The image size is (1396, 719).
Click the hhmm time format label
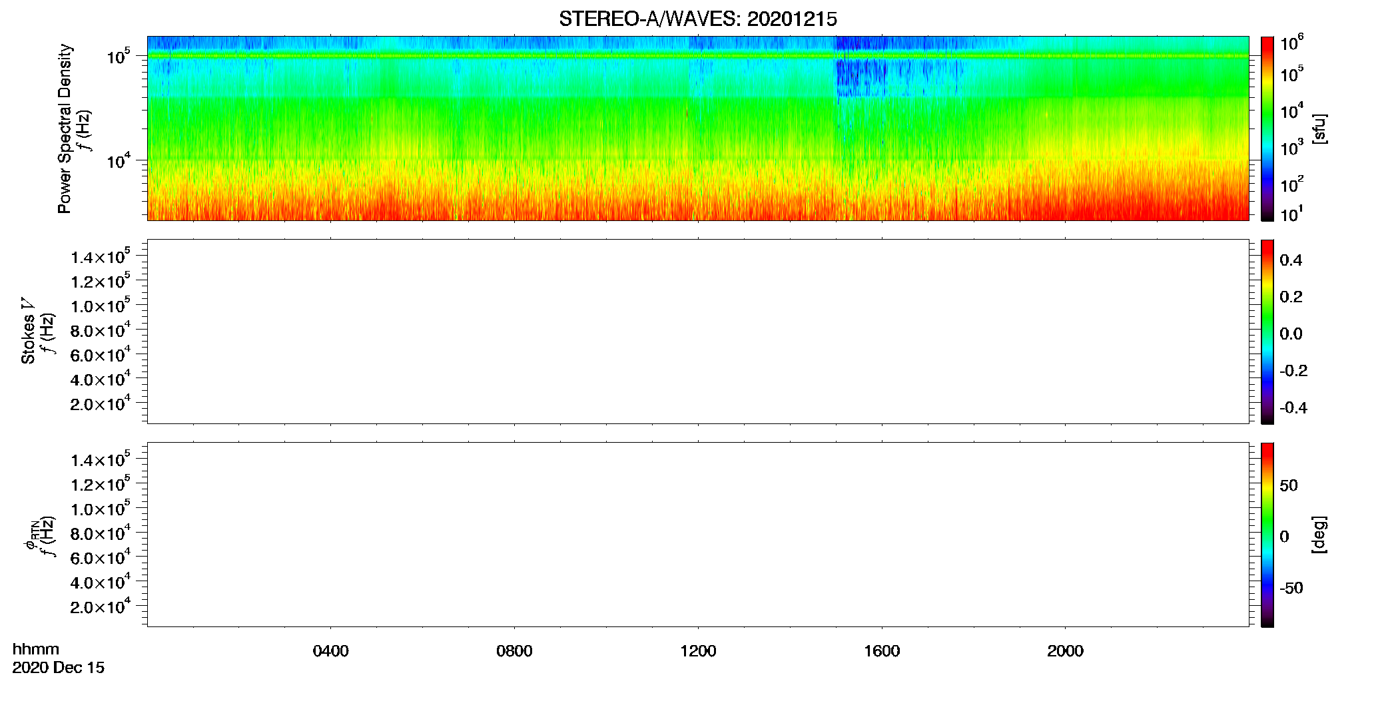click(36, 649)
